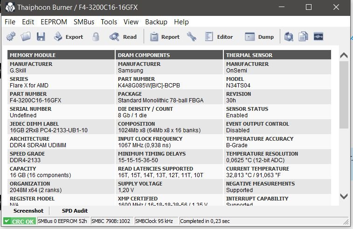Click the padlock icon
This screenshot has height=229, width=353.
[x=96, y=36]
